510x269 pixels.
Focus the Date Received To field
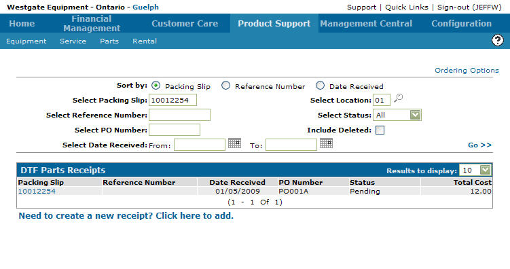click(x=291, y=145)
